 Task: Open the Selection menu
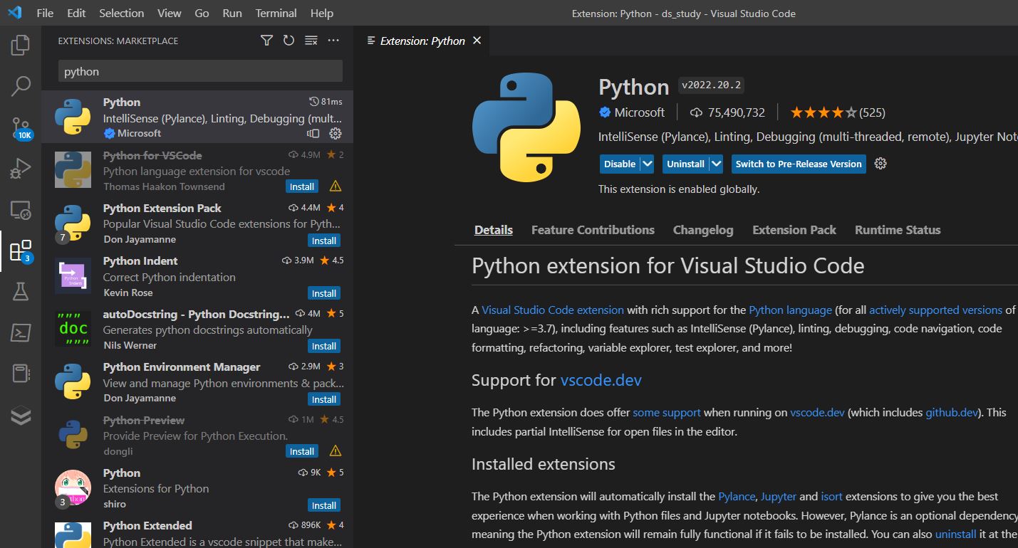point(121,13)
